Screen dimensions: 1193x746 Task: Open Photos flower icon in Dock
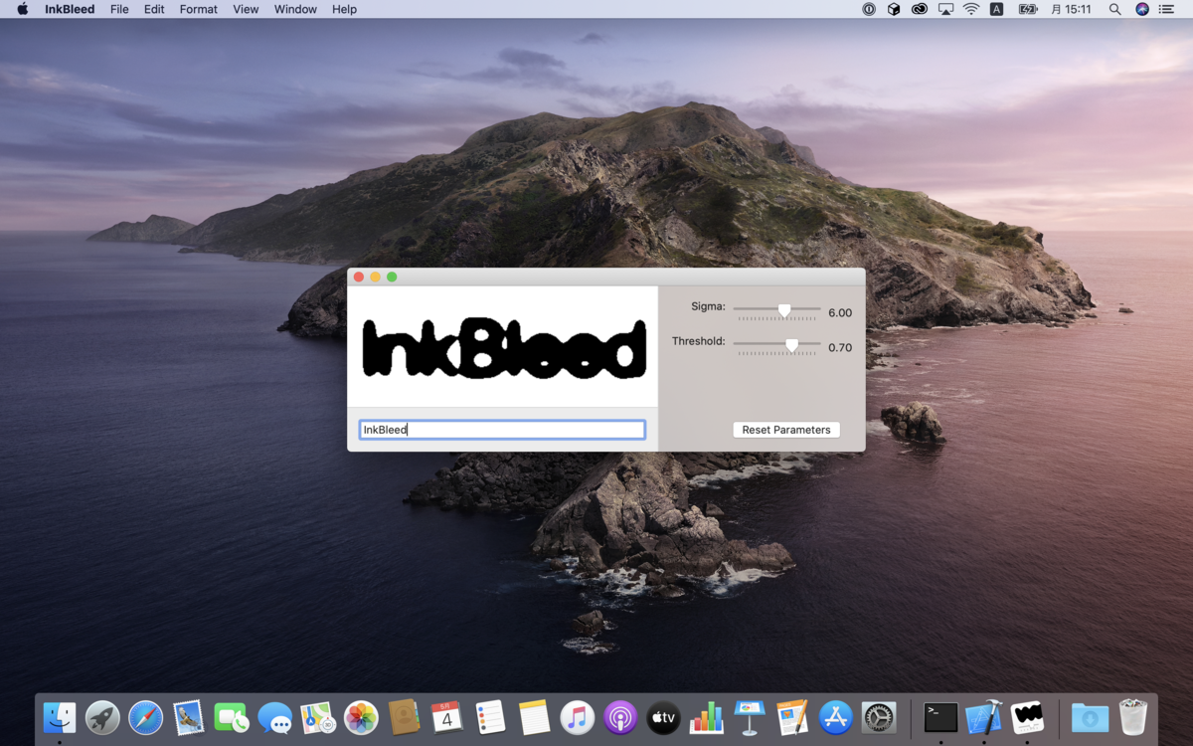(x=361, y=717)
